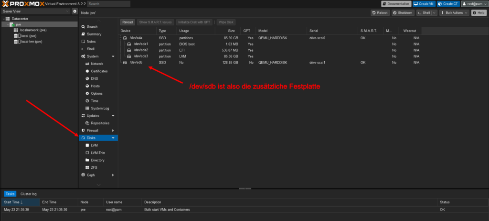Collapse the /dev/sda partition tree
The width and height of the screenshot is (489, 221).
pos(121,37)
